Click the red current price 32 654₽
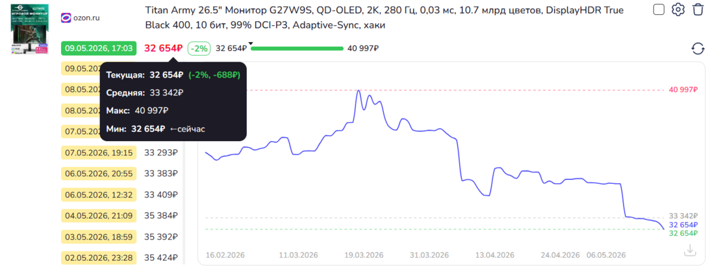This screenshot has width=708, height=268. tap(163, 49)
